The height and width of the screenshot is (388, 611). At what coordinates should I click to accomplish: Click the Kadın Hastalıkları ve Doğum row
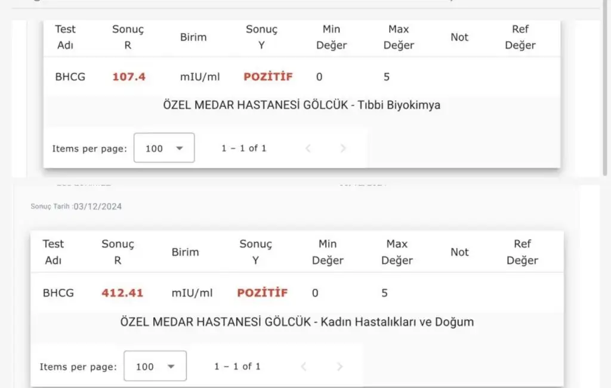(x=297, y=322)
